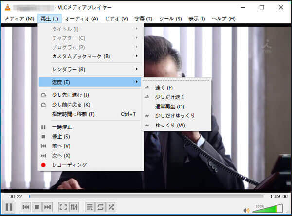Maximize the VLC window
292x216 pixels.
[262, 7]
